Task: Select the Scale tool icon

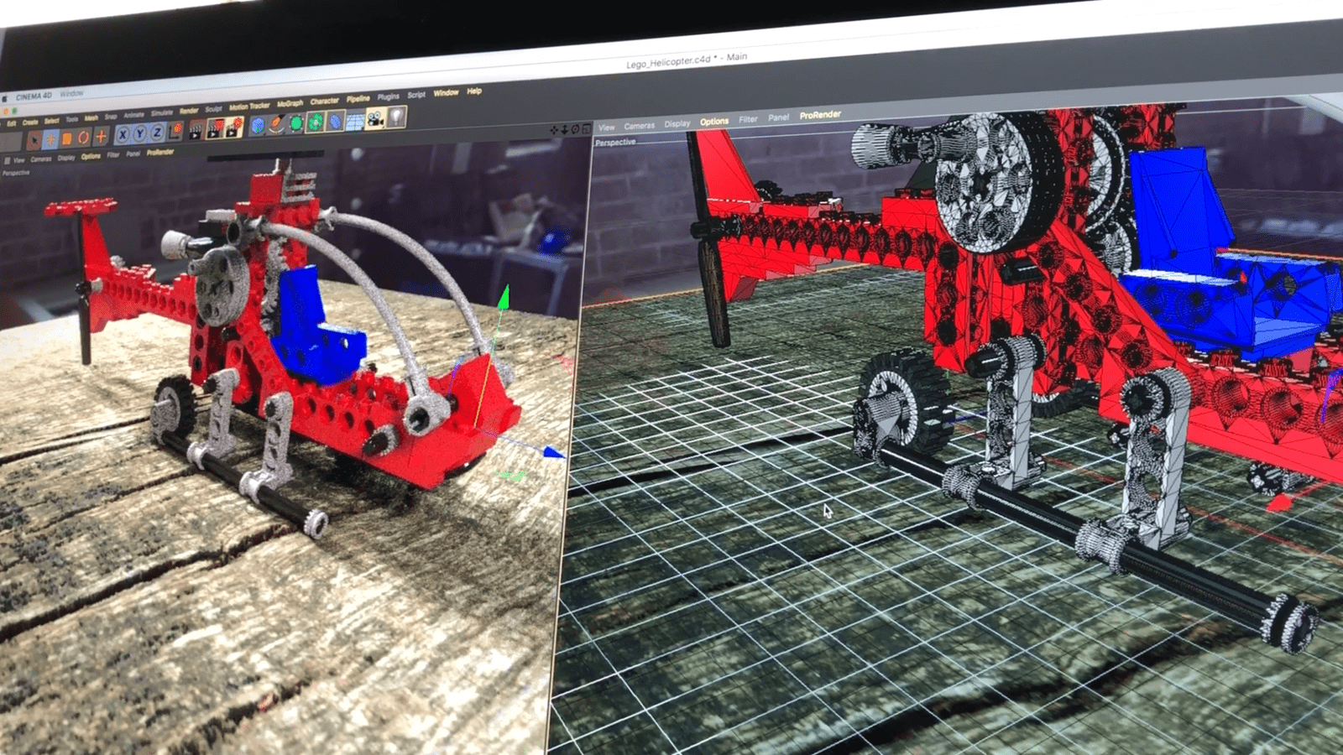Action: tap(67, 138)
